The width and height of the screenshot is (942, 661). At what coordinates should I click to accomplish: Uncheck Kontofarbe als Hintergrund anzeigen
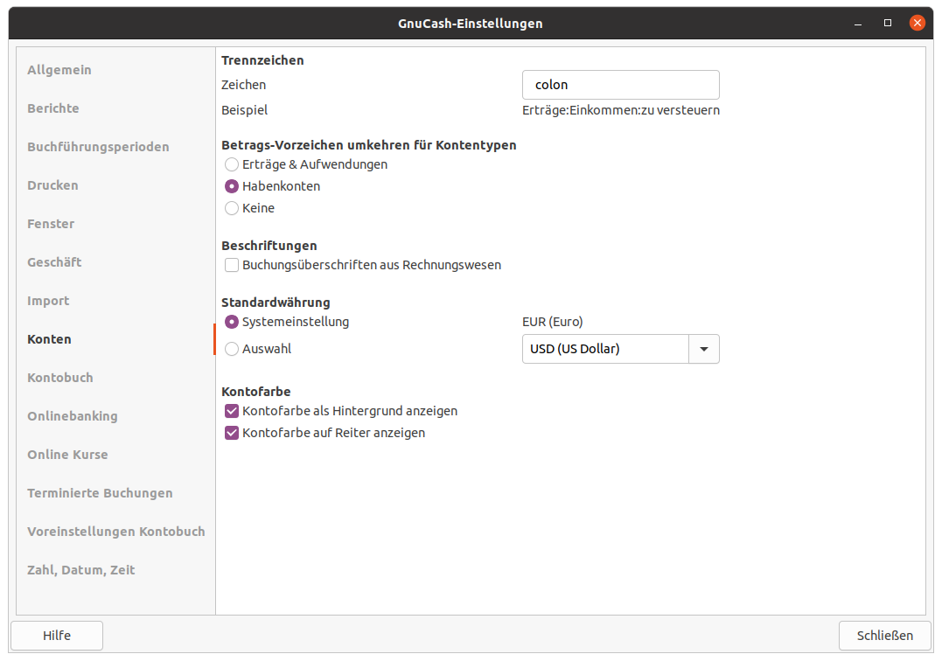tap(232, 411)
